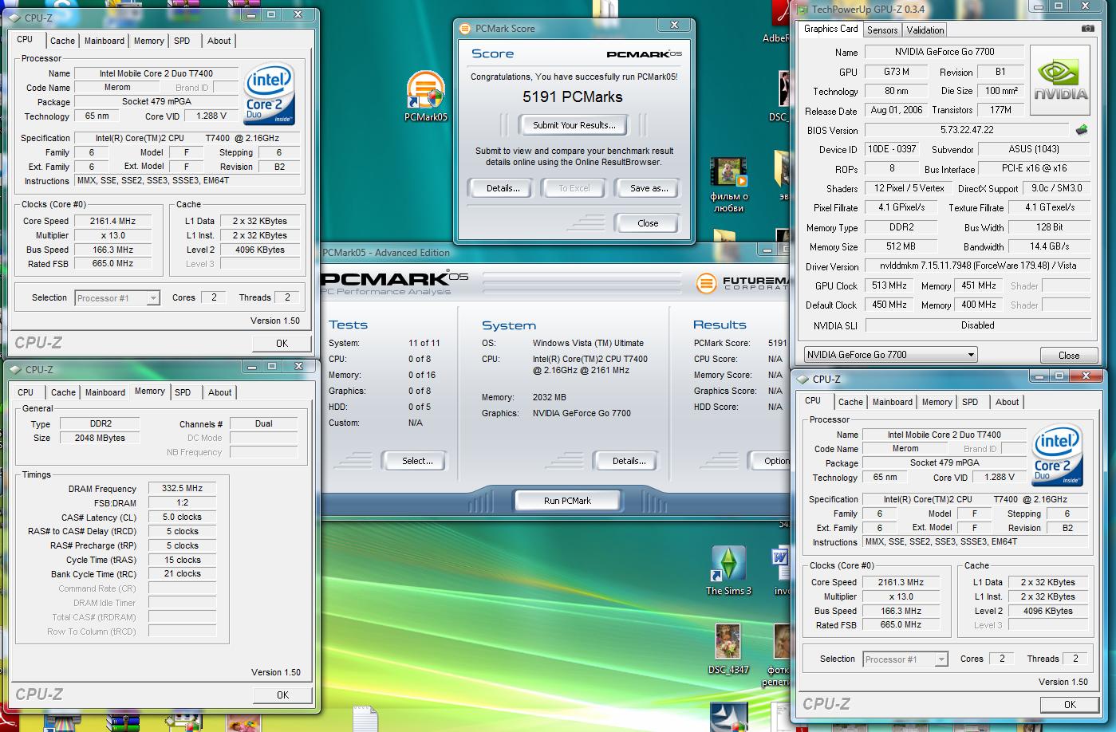The height and width of the screenshot is (732, 1116).
Task: Click the title bar icon of bottom-right CPU-Z
Action: 803,379
